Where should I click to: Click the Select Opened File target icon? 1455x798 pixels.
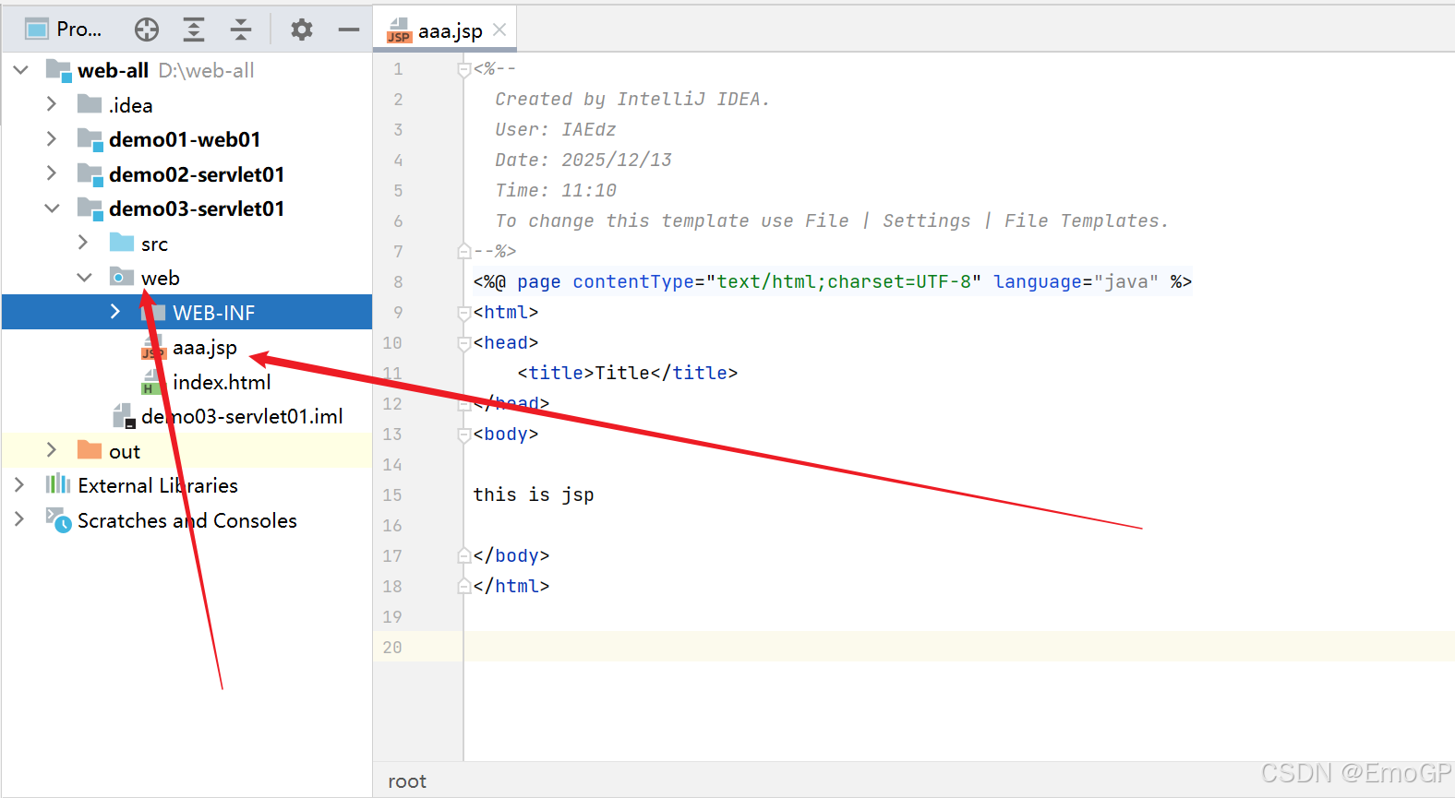tap(147, 30)
